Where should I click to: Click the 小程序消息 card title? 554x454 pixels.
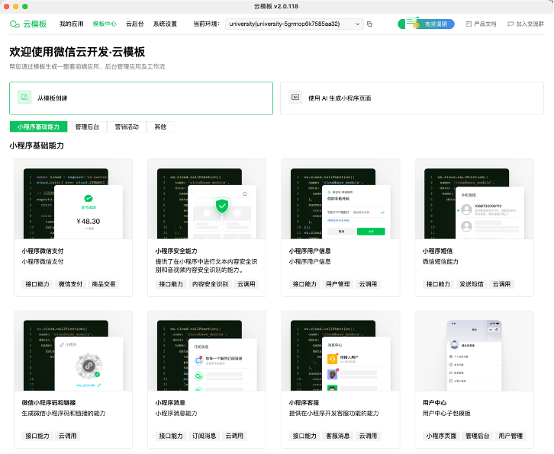point(170,402)
